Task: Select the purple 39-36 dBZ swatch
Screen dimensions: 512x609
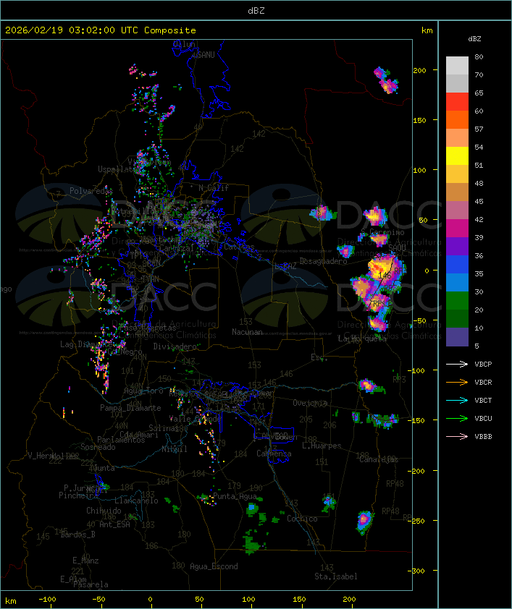Action: 457,246
